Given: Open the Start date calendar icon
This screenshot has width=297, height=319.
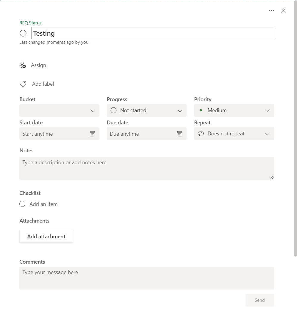Looking at the screenshot, I should click(x=92, y=134).
